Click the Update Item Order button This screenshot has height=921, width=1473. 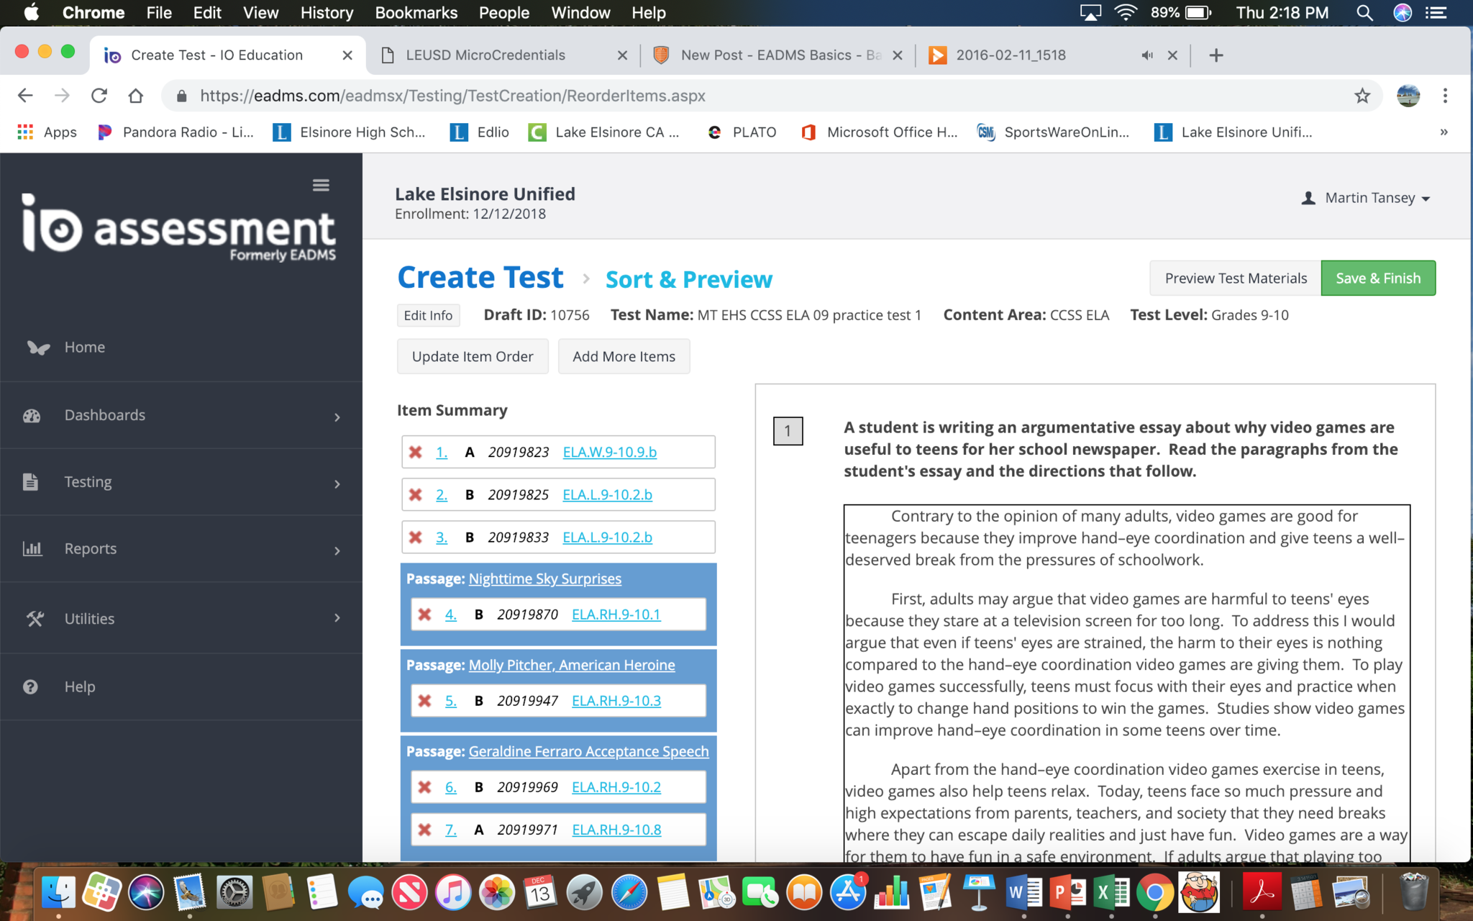(x=473, y=357)
